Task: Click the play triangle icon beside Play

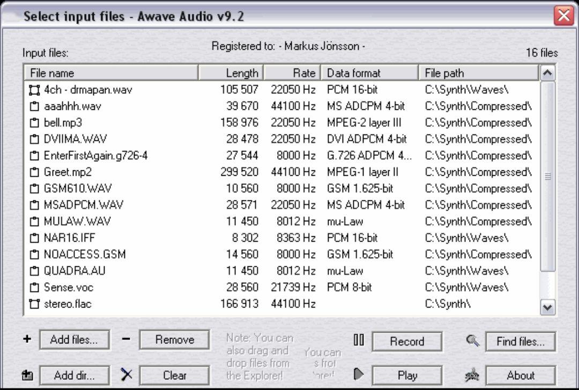Action: (x=359, y=374)
